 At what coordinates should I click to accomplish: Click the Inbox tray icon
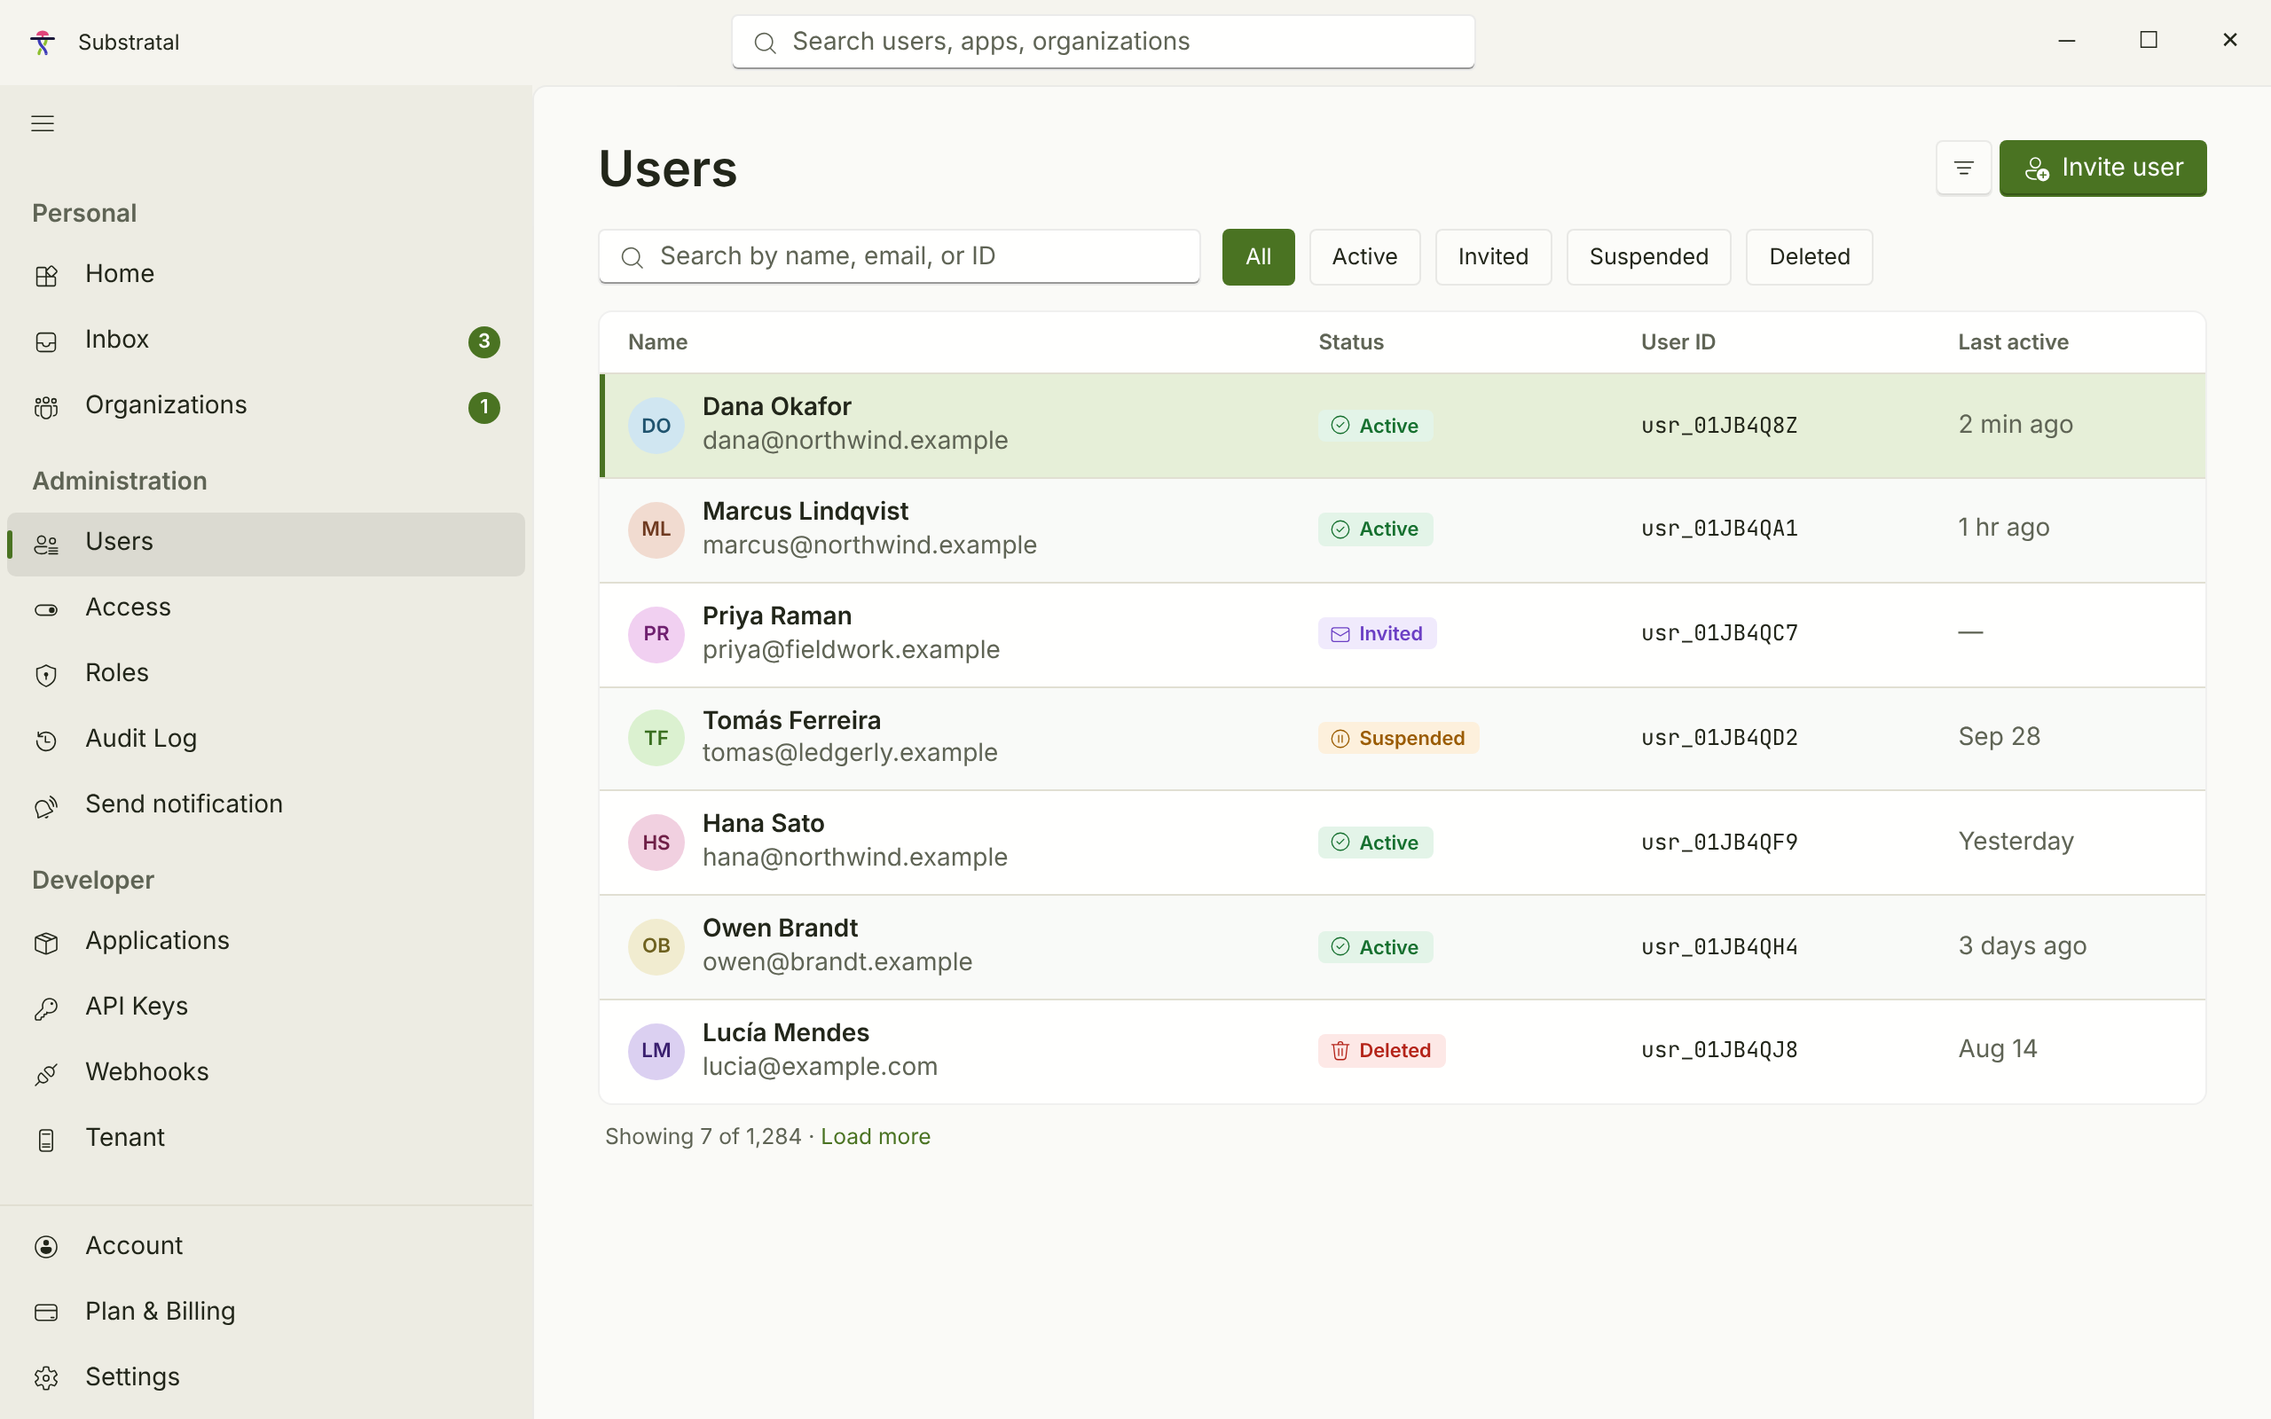tap(46, 341)
